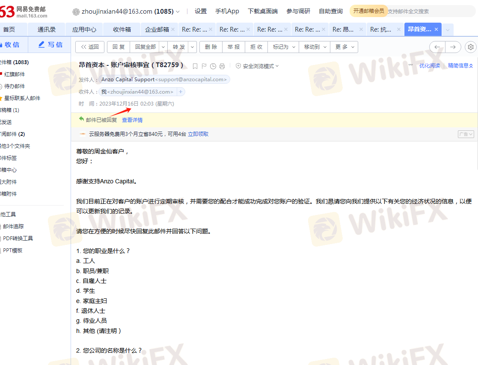Flag the email using the flag icon

point(204,66)
